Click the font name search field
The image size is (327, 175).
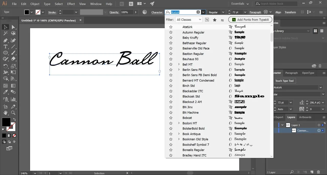click(183, 12)
